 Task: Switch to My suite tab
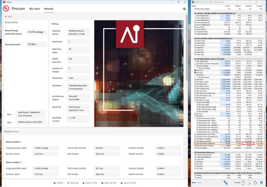click(x=34, y=8)
